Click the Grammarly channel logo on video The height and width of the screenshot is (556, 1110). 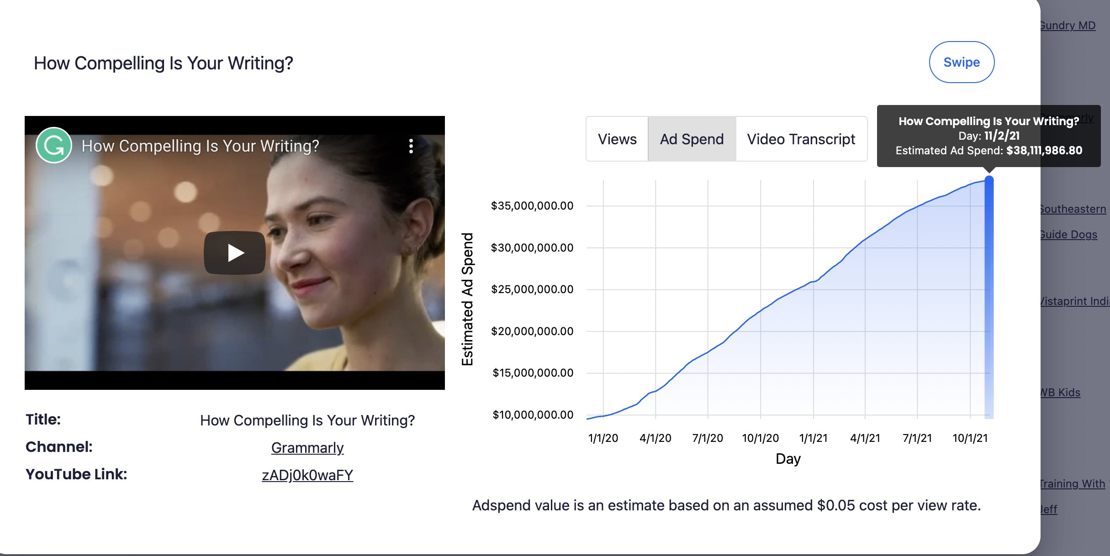[x=54, y=146]
